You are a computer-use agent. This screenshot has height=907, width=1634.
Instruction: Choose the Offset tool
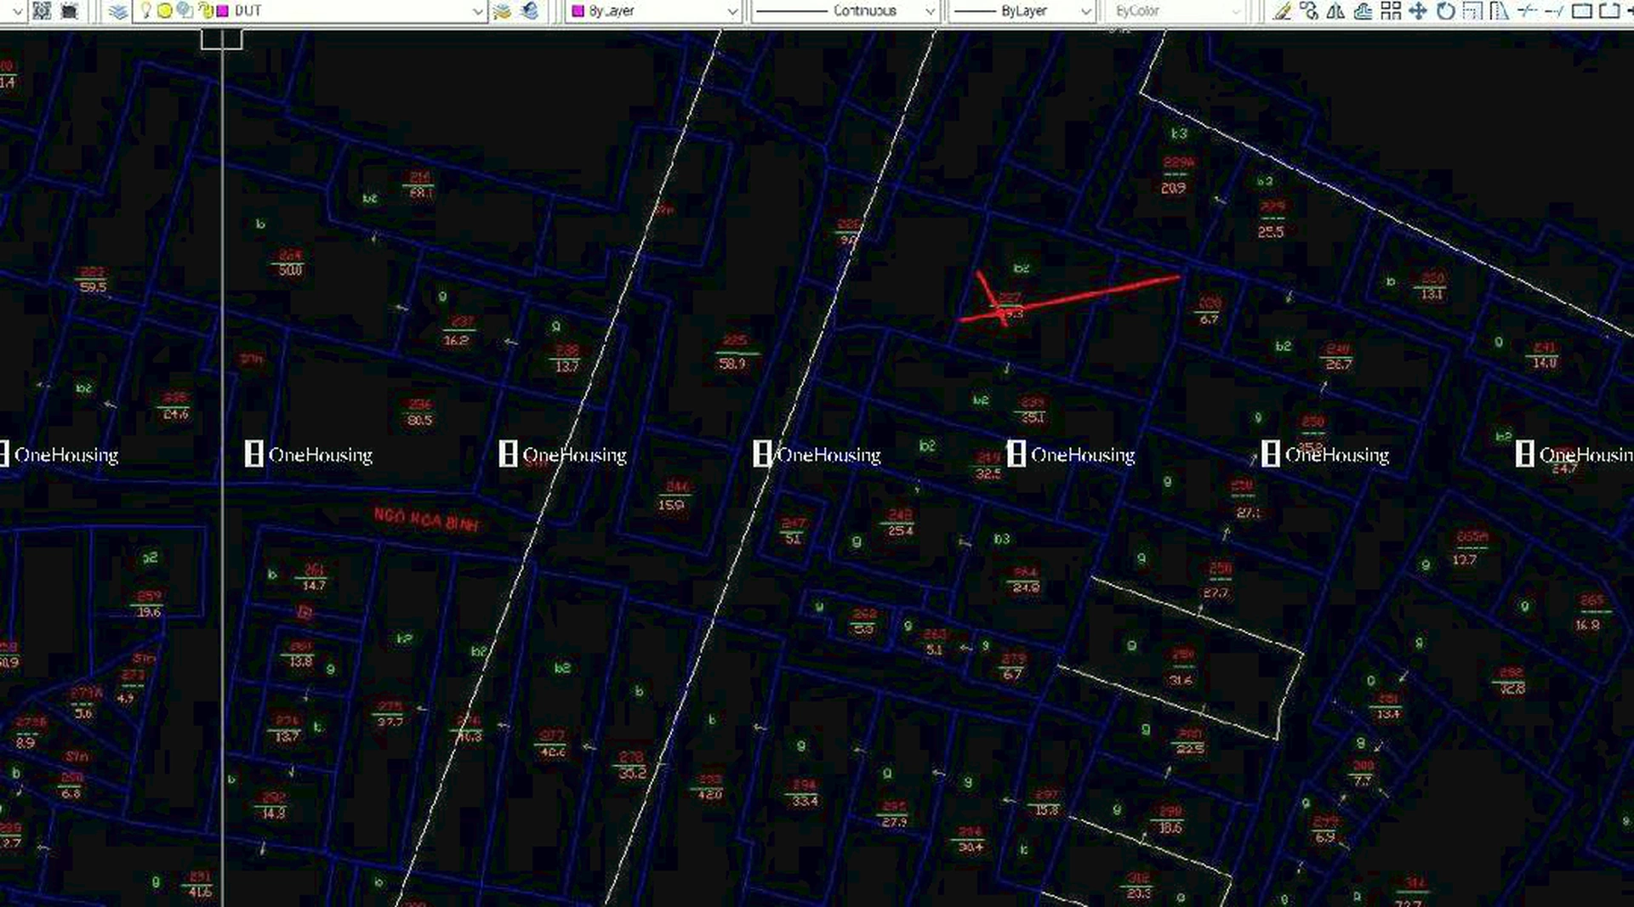click(1364, 11)
